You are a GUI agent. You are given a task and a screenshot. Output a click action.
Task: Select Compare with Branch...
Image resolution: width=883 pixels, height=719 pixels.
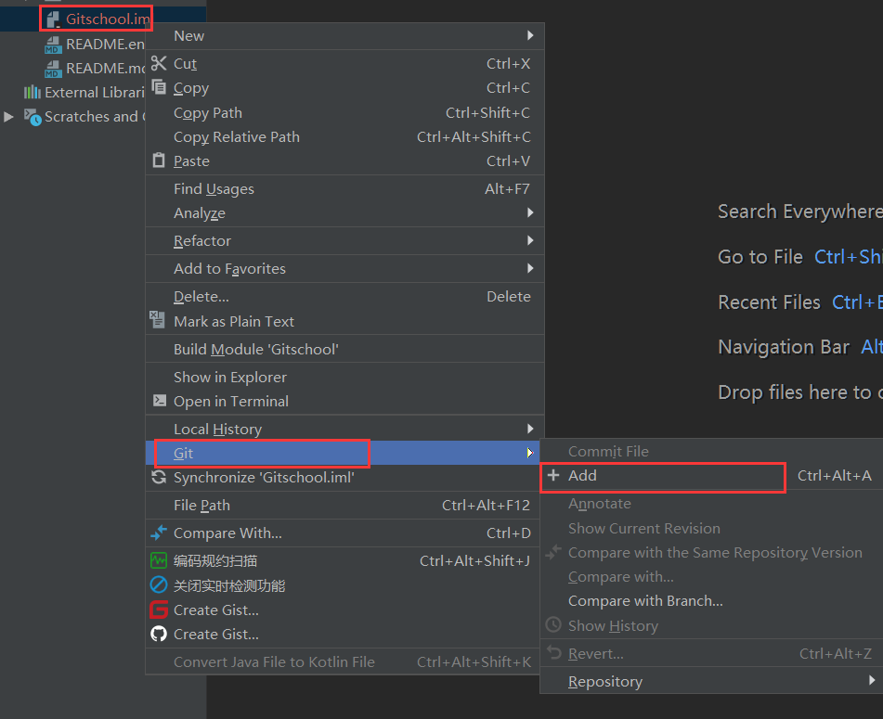[x=711, y=601]
